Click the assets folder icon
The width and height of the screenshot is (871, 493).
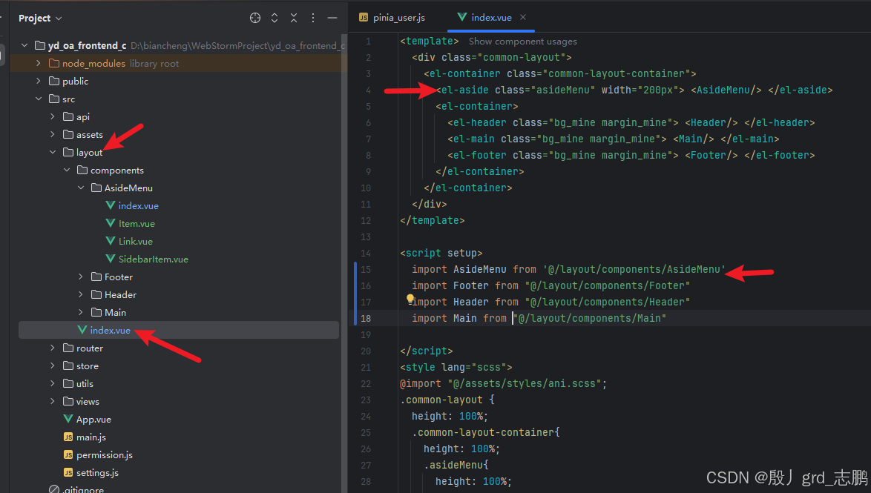pyautogui.click(x=68, y=134)
